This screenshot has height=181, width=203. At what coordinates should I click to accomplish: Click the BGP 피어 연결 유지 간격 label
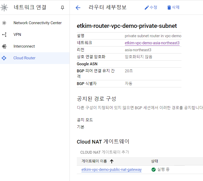pyautogui.click(x=96, y=74)
